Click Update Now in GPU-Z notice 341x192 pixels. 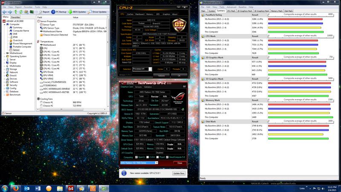pyautogui.click(x=179, y=173)
